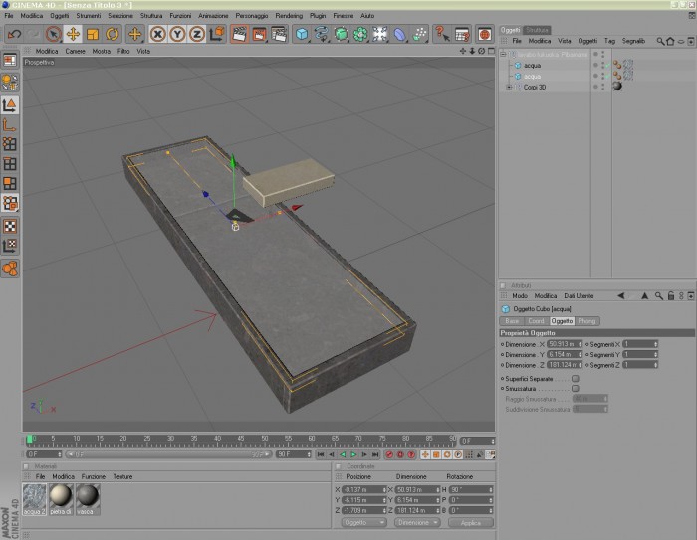Select the Rotate tool icon
Image resolution: width=697 pixels, height=540 pixels.
112,34
